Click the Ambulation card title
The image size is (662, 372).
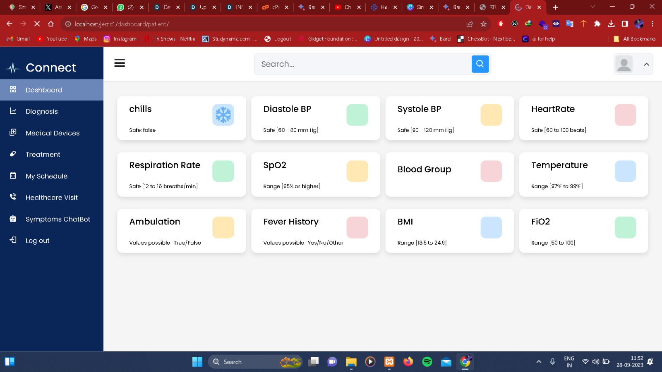point(154,222)
